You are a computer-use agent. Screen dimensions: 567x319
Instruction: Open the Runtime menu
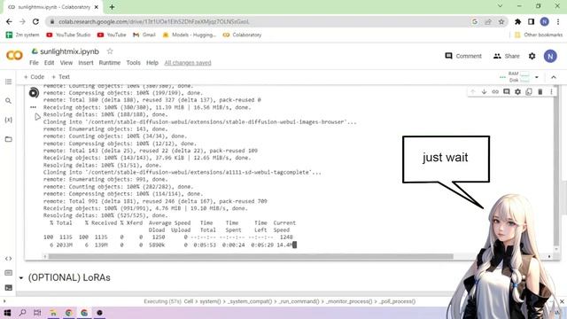coord(110,63)
